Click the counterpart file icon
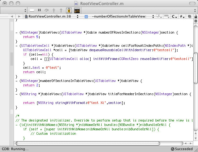Viewport: 198px width, 152px height. click(x=190, y=16)
